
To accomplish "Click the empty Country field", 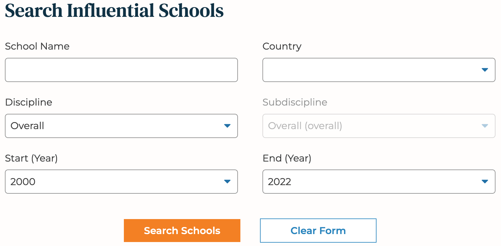I will (368, 70).
